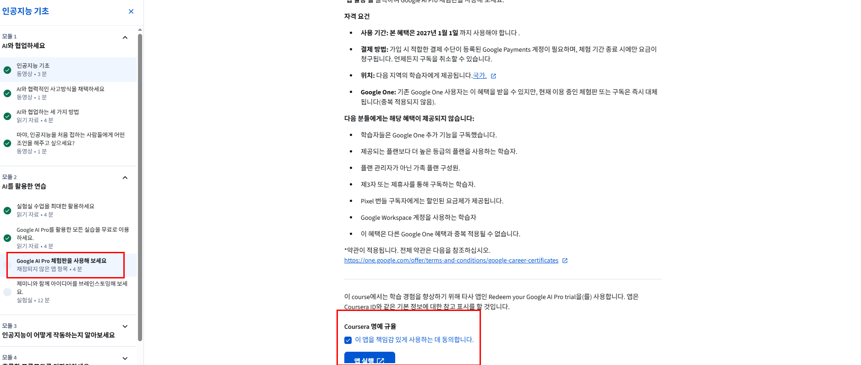The width and height of the screenshot is (861, 365).
Task: Toggle the honor code agreement checkbox
Action: (x=348, y=340)
